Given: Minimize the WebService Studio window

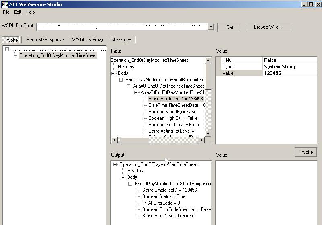Looking at the screenshot, I should point(304,4).
